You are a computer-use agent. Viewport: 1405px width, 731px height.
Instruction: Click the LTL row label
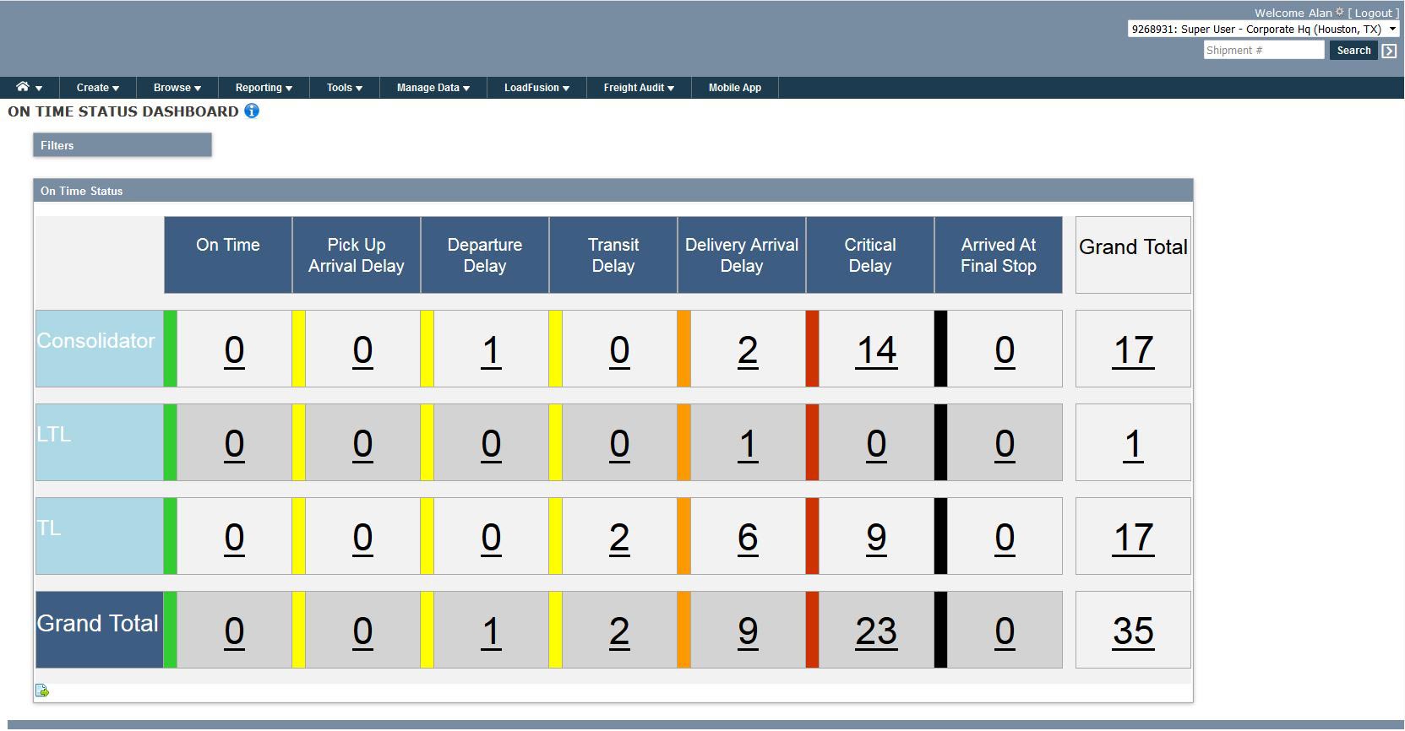coord(100,442)
